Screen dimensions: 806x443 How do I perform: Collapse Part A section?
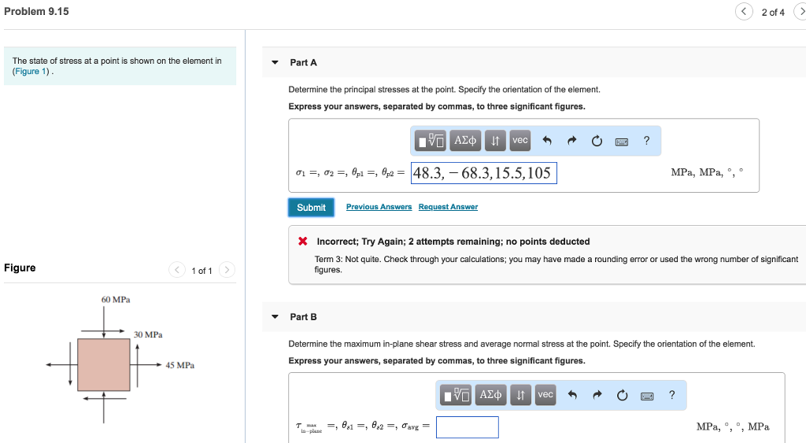pyautogui.click(x=275, y=63)
